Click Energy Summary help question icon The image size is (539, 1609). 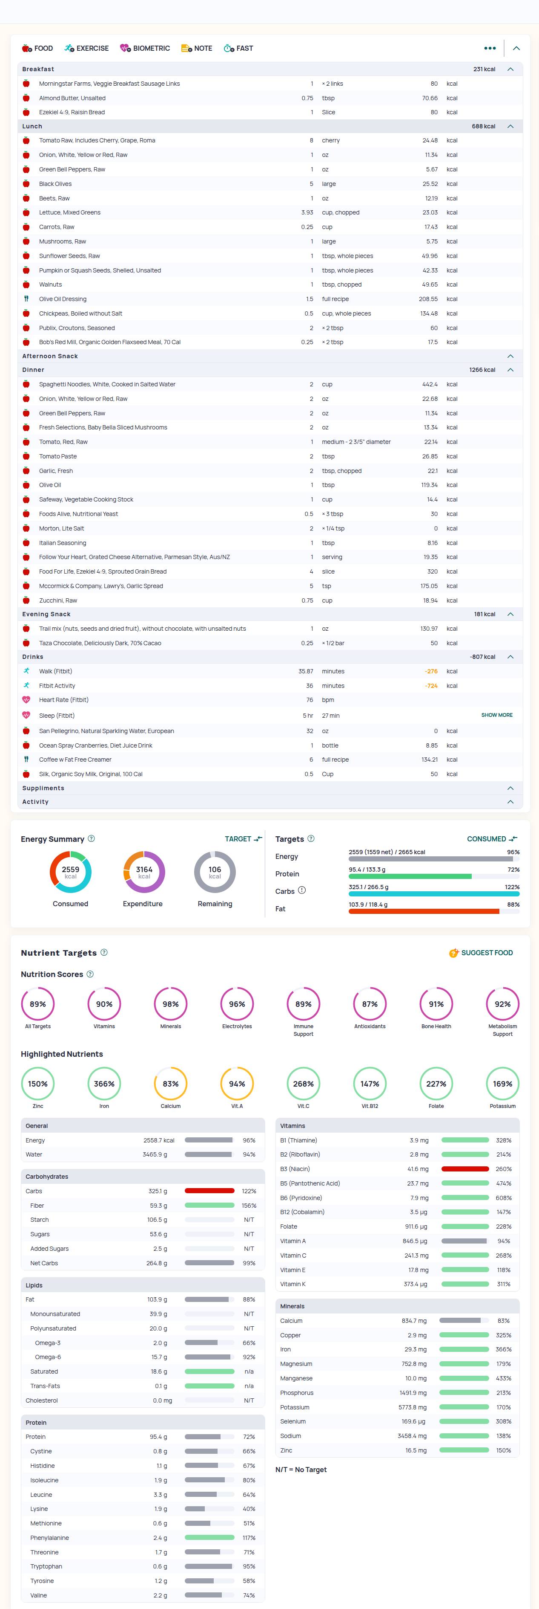(x=92, y=838)
